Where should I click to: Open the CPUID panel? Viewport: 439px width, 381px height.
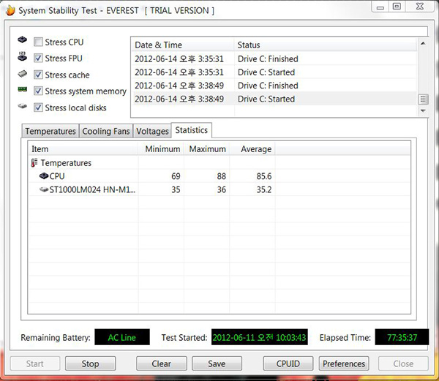pos(288,363)
